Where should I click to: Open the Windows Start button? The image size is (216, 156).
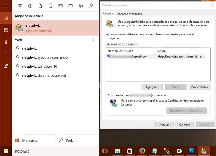tap(6, 151)
